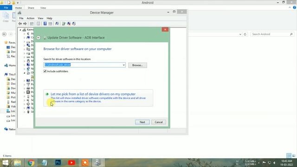
Task: Open the driver location dropdown arrow
Action: pyautogui.click(x=124, y=65)
